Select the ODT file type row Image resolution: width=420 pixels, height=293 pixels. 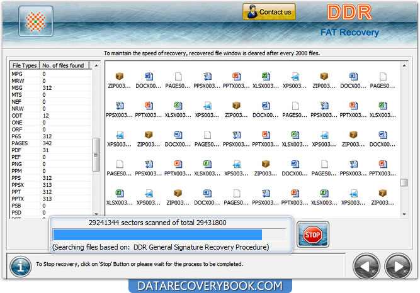(51, 116)
